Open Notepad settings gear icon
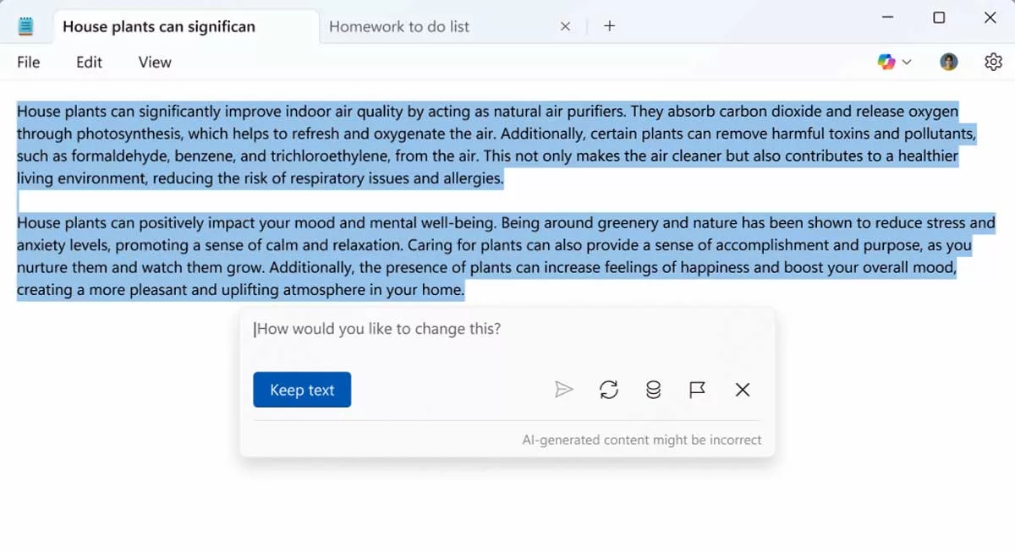This screenshot has width=1015, height=552. (x=993, y=62)
